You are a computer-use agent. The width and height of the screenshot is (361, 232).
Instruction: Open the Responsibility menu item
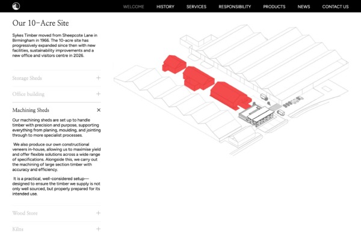click(235, 7)
